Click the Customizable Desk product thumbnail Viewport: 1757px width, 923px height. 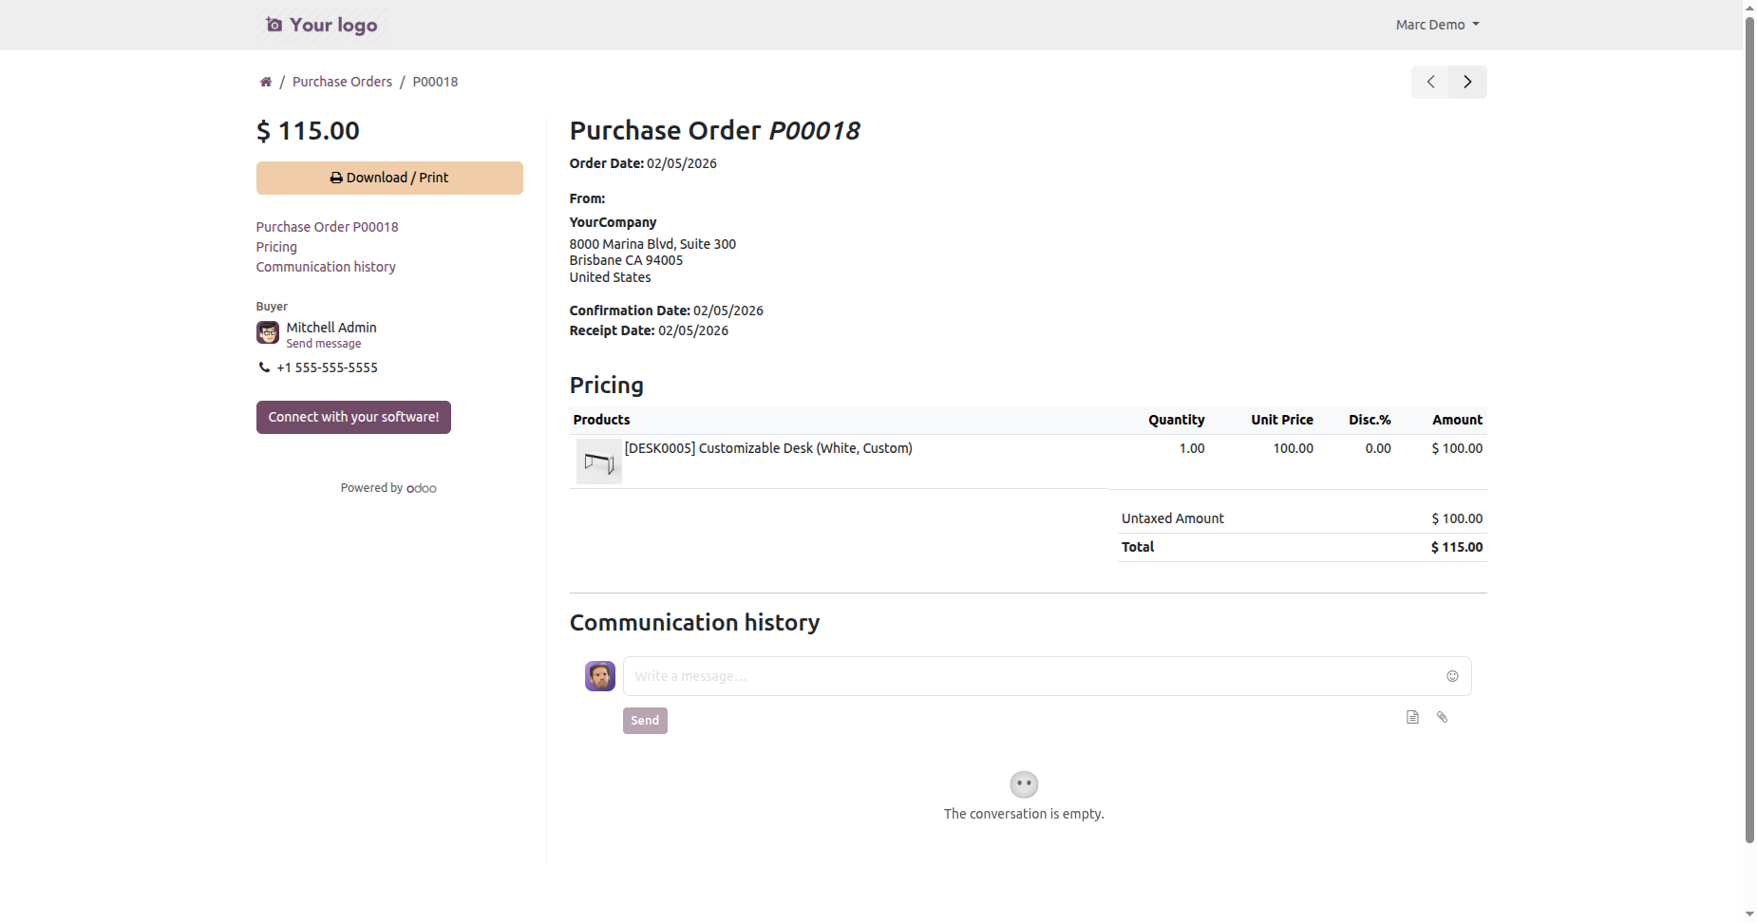598,461
